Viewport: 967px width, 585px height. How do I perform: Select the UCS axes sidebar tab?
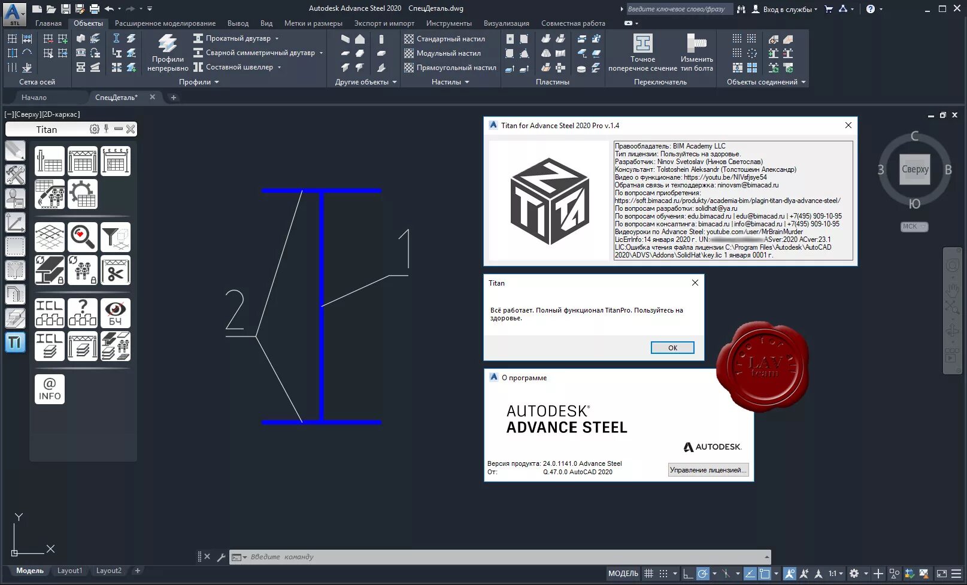(15, 223)
